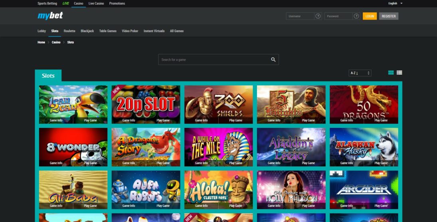Open Promotions page

[x=117, y=3]
